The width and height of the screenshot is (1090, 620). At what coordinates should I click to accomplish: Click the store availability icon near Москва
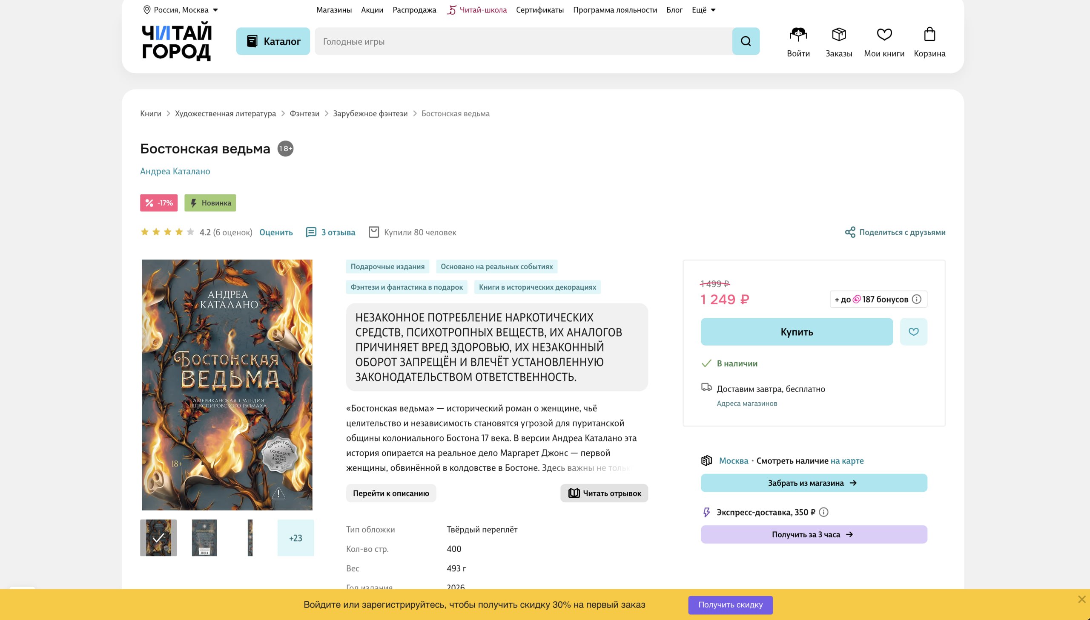(x=706, y=461)
